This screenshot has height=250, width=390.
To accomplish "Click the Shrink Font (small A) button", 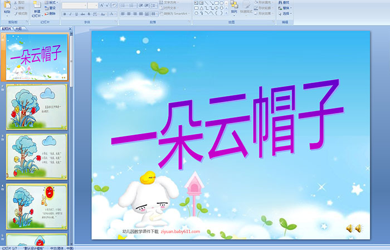I will click(107, 5).
